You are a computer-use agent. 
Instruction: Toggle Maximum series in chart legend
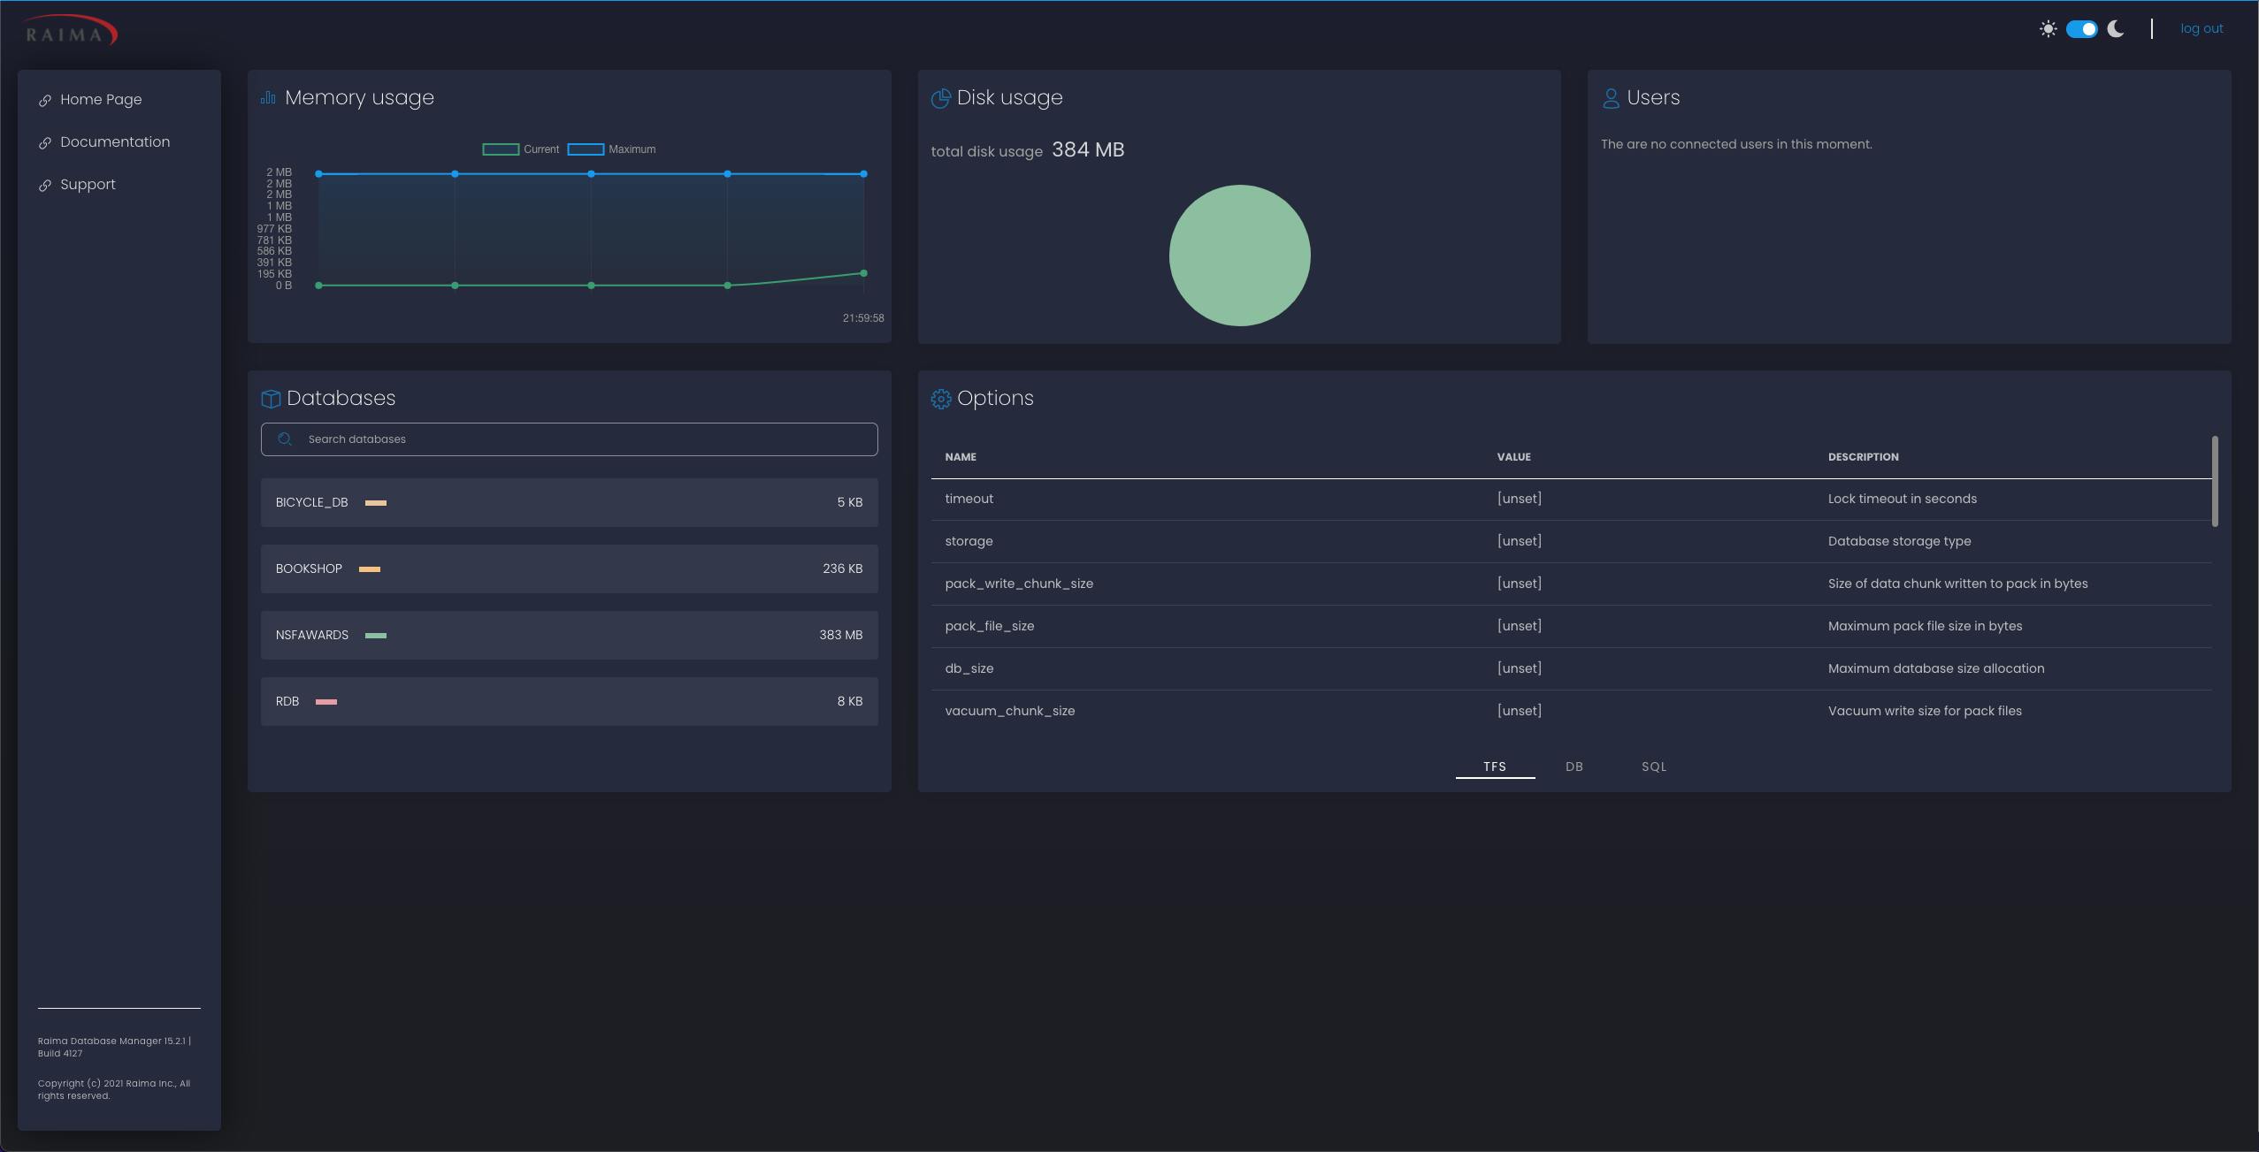611,149
